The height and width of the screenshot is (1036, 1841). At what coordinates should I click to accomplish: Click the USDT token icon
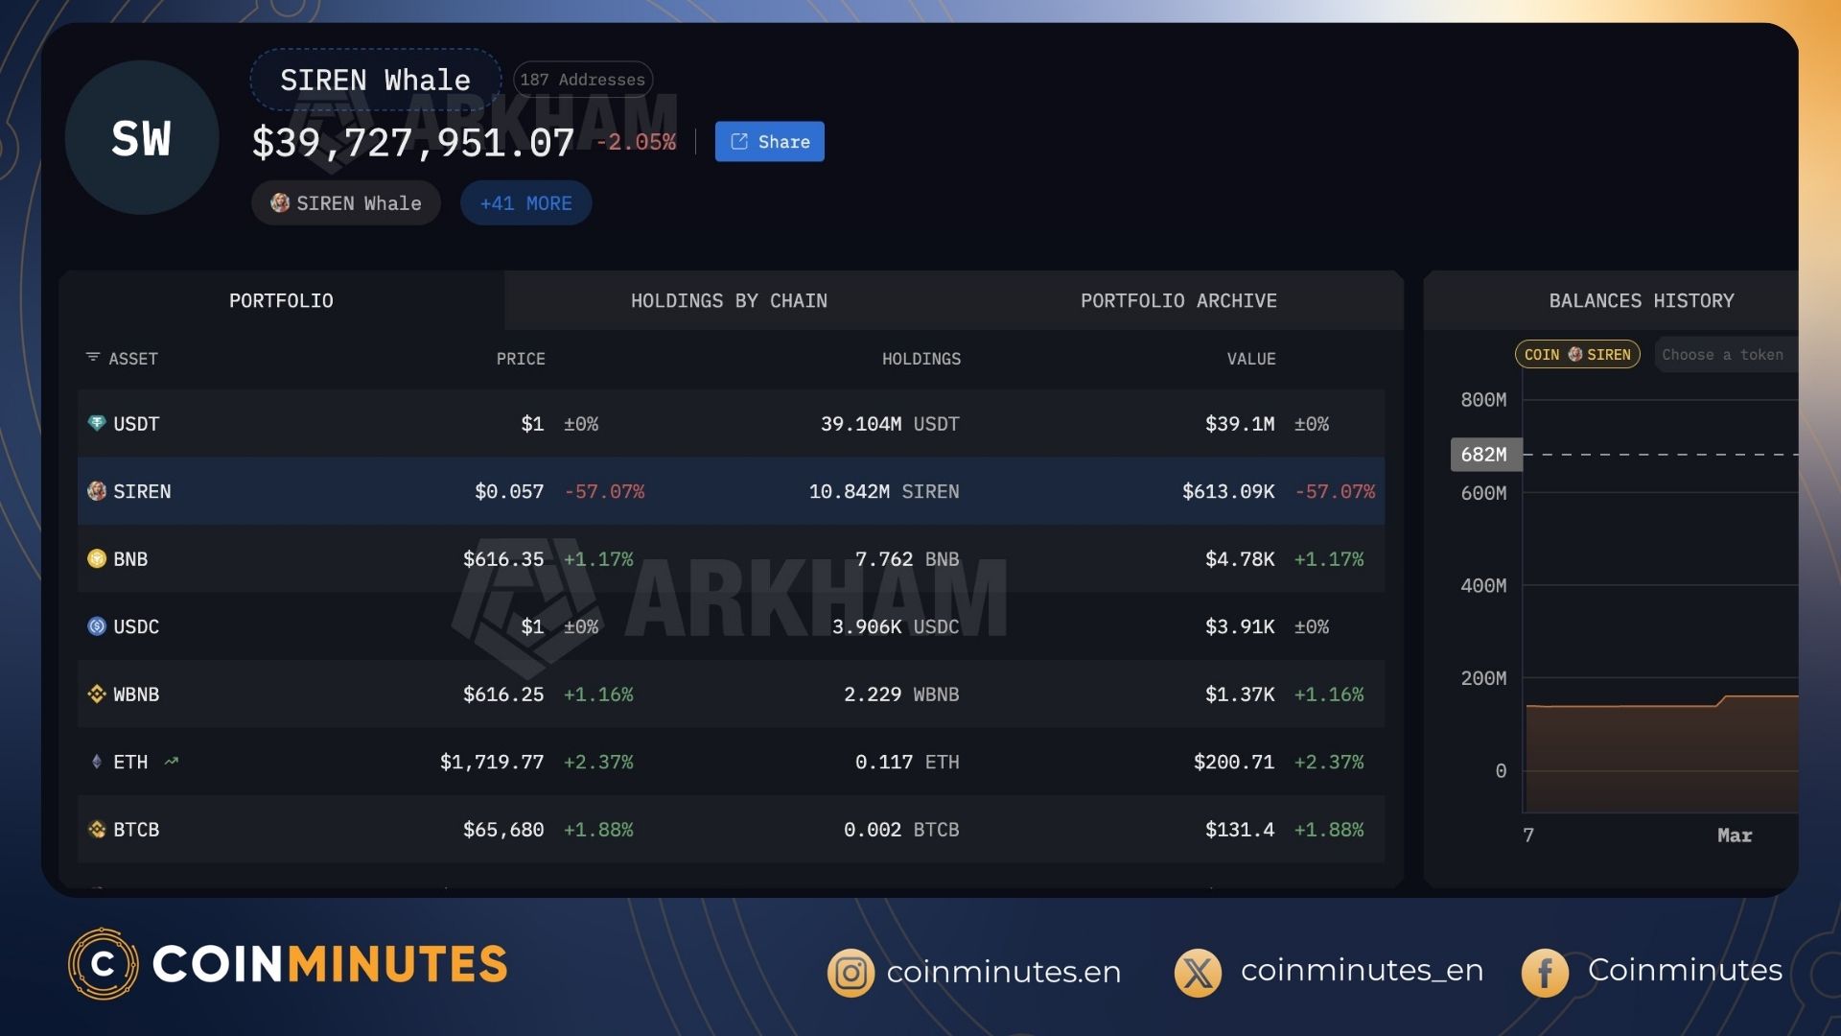97,423
